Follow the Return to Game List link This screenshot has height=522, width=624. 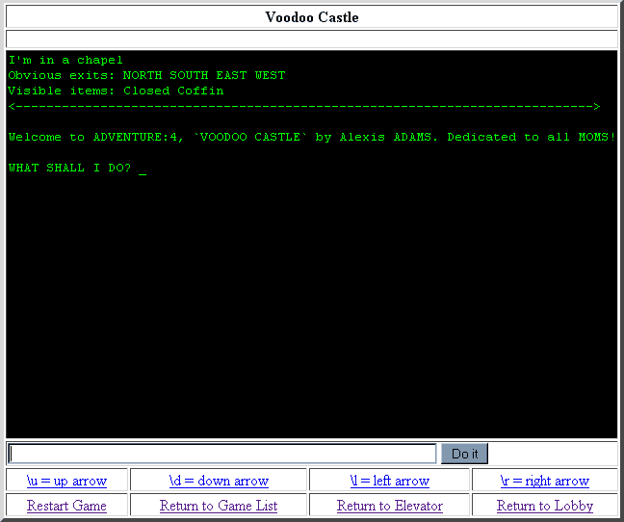point(219,506)
